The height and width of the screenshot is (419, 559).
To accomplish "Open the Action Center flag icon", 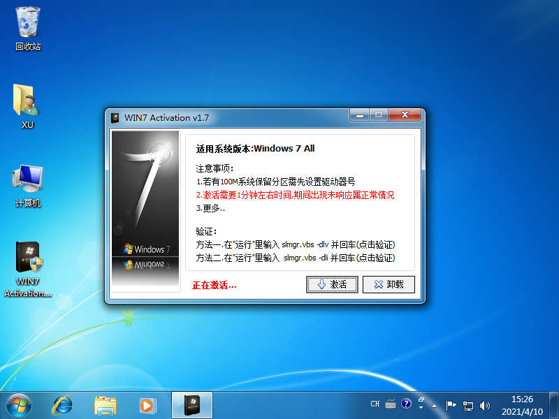I will 451,404.
